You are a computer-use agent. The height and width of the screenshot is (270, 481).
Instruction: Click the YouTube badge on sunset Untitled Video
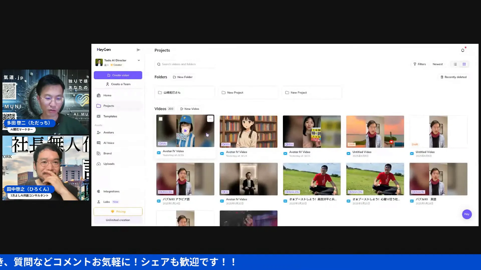(391, 142)
